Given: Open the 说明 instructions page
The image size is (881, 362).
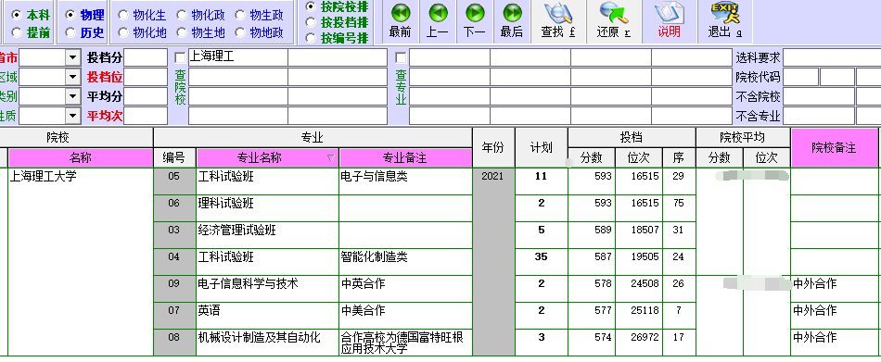Looking at the screenshot, I should 670,21.
